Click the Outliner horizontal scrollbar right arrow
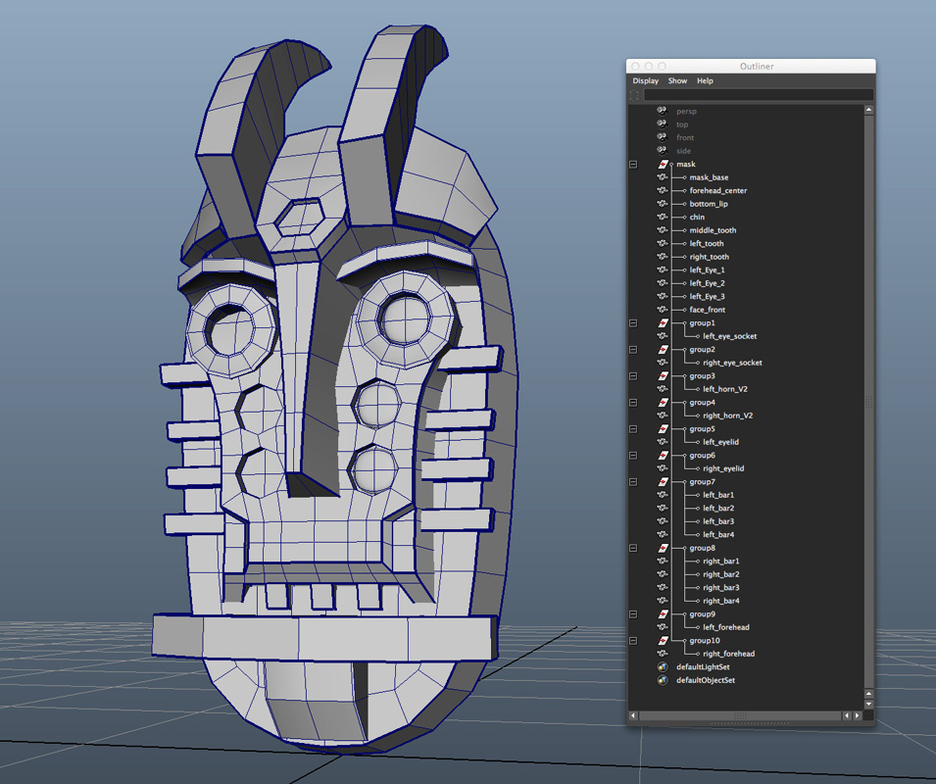This screenshot has width=936, height=784. (x=858, y=714)
